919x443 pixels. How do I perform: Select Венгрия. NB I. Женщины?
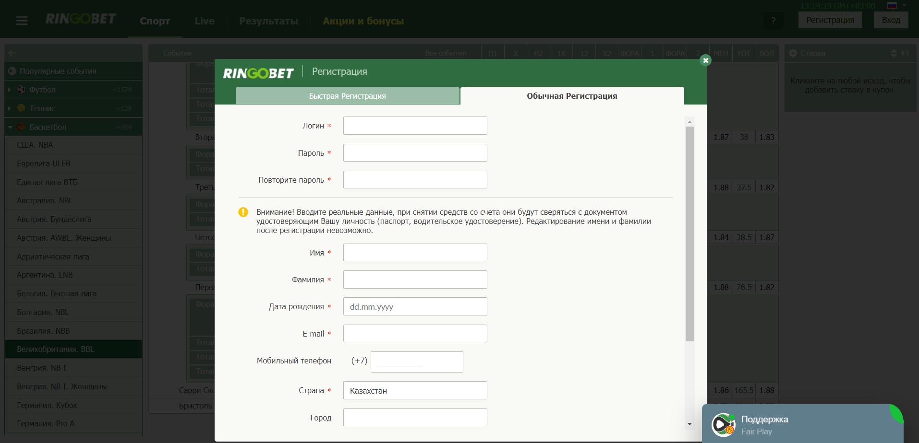(x=73, y=386)
